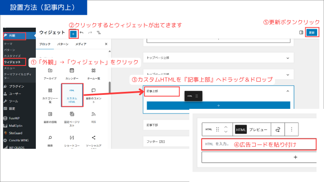Click the HTML を入力 input field
The height and width of the screenshot is (182, 324).
pyautogui.click(x=259, y=144)
